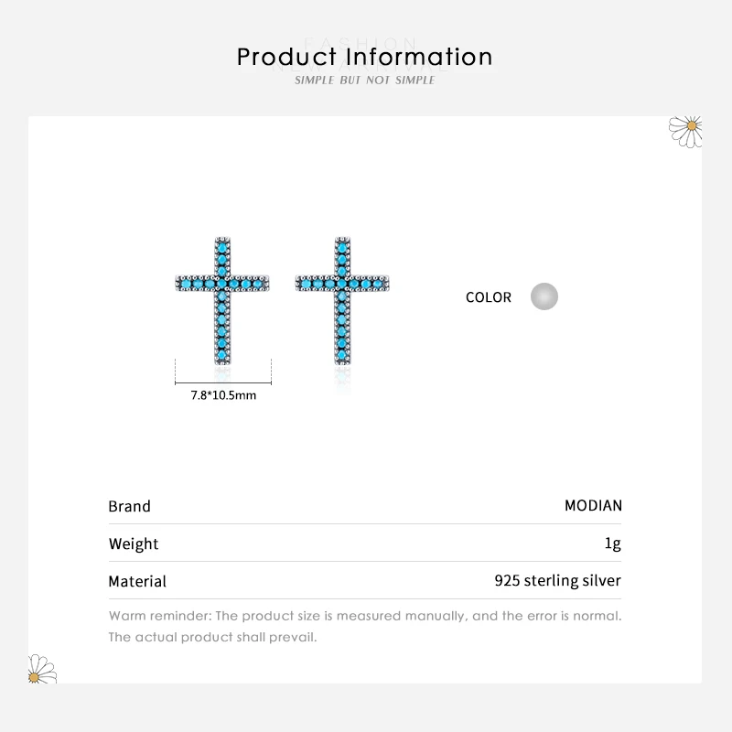
Task: Click the 925 sterling silver value
Action: coord(557,580)
